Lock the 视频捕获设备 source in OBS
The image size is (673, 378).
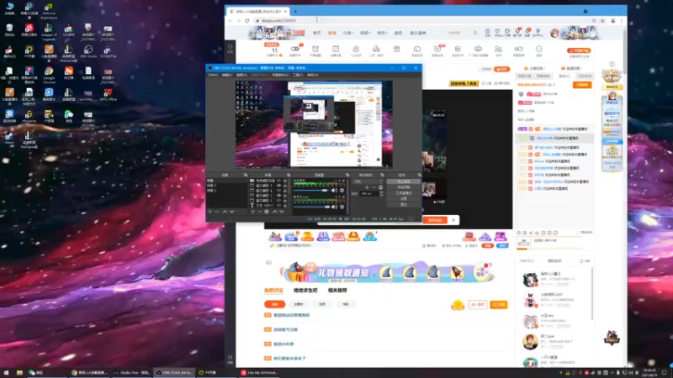pyautogui.click(x=285, y=181)
